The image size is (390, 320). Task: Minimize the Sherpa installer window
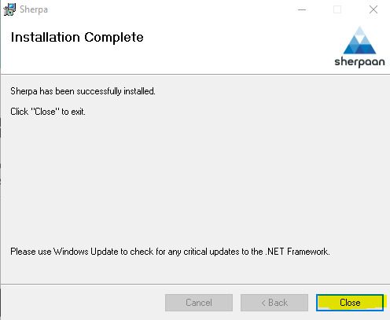click(x=302, y=9)
